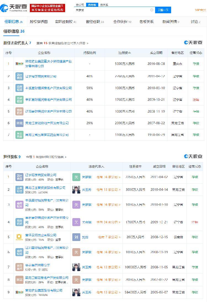207x302 pixels.
Task: Open the 实际控制权 tab
Action: click(66, 22)
